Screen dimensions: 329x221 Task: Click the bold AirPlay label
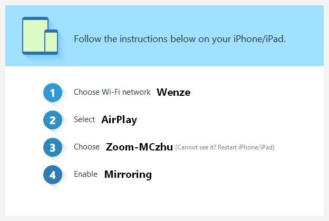(x=119, y=120)
